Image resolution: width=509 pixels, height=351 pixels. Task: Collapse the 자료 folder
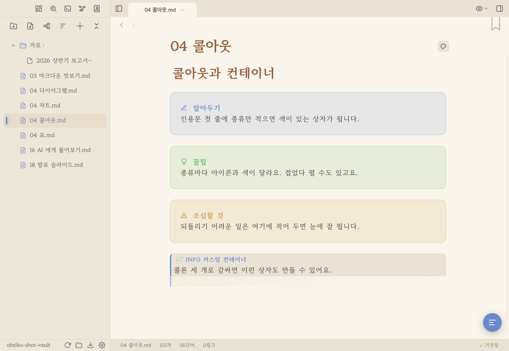click(x=13, y=45)
